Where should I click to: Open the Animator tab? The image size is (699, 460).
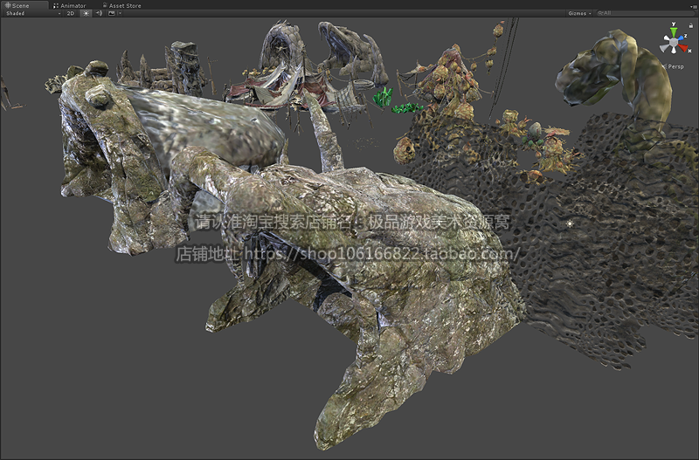tap(70, 6)
